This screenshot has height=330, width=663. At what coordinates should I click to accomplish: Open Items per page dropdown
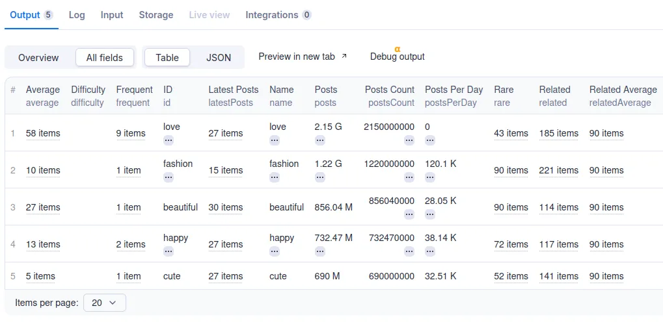[x=105, y=303]
